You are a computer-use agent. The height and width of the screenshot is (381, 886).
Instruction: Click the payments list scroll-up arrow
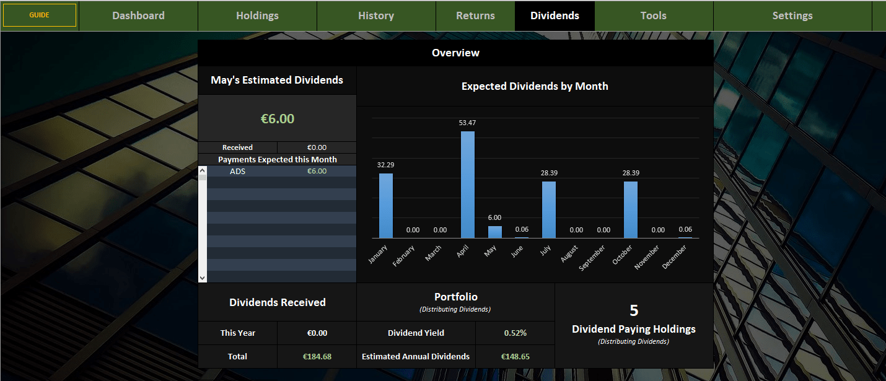[203, 170]
